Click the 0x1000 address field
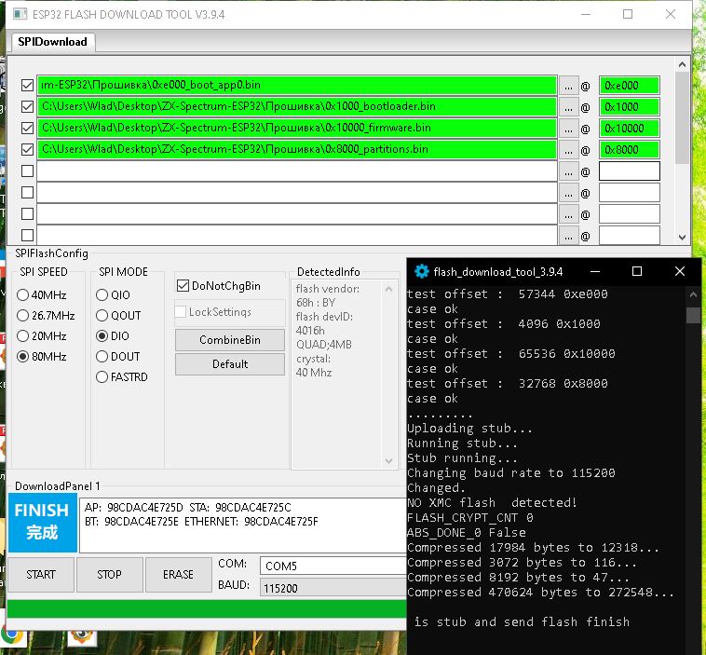Image resolution: width=706 pixels, height=655 pixels. click(x=630, y=107)
